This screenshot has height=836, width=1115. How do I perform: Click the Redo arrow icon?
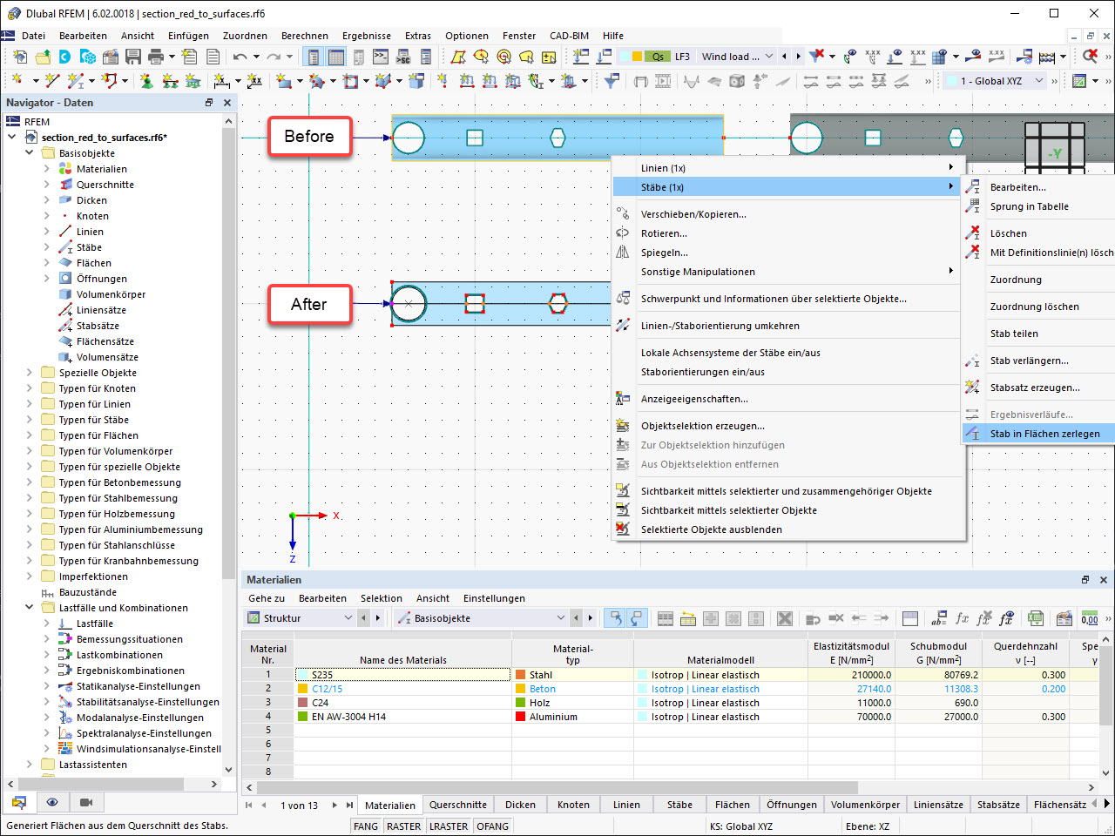(x=274, y=57)
